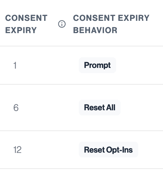Select the Reset All behavior badge
163x170 pixels.
point(99,108)
